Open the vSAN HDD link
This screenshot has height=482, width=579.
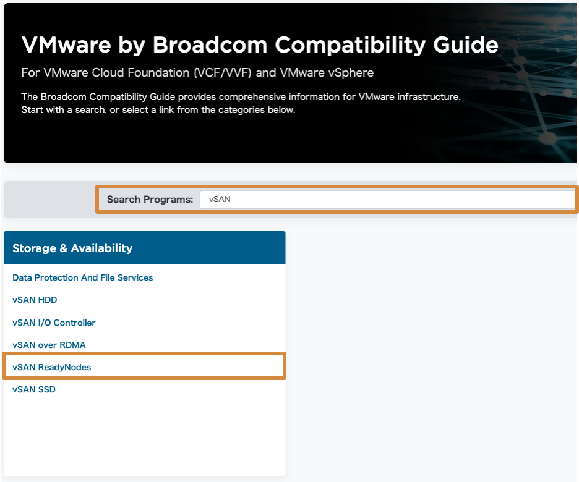(35, 300)
